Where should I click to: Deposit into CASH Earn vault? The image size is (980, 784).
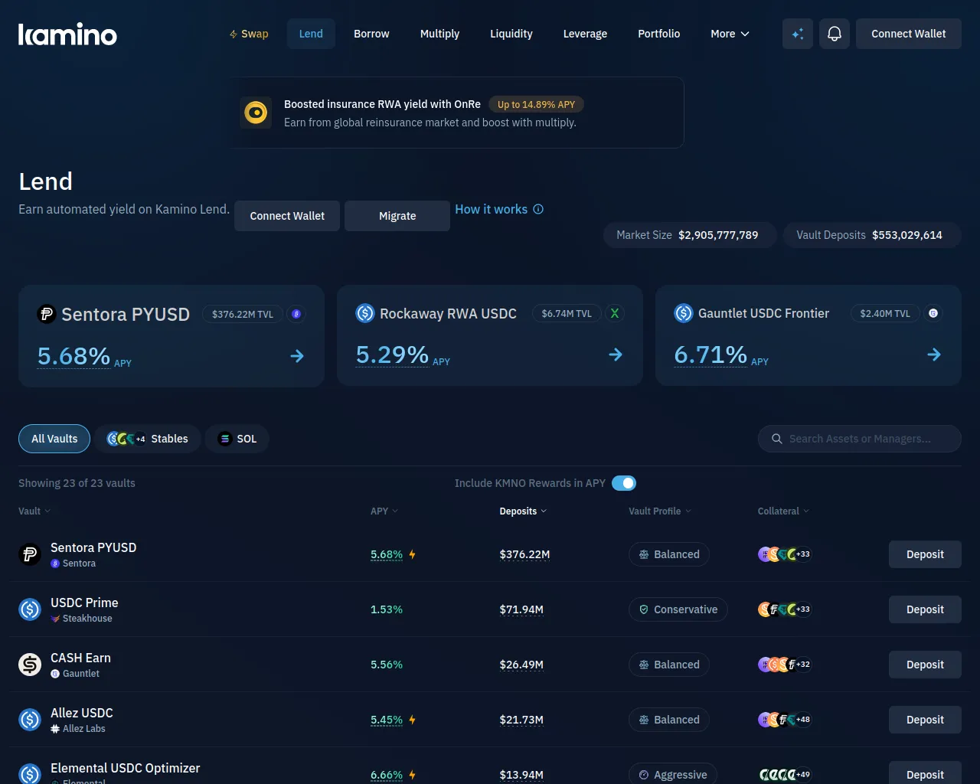click(x=925, y=665)
